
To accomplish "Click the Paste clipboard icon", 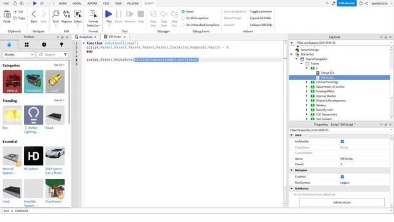I will [7, 15].
